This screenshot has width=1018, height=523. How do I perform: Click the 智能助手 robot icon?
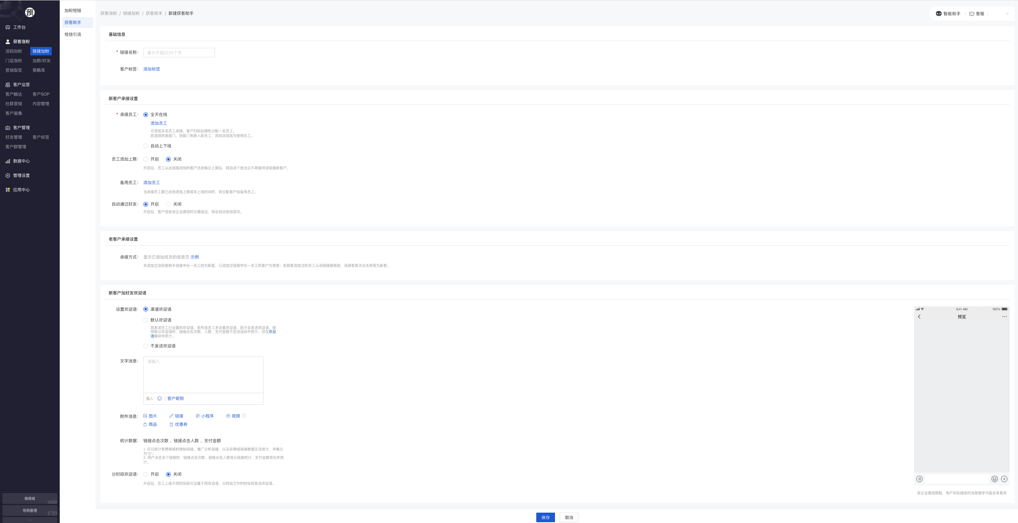coord(938,14)
